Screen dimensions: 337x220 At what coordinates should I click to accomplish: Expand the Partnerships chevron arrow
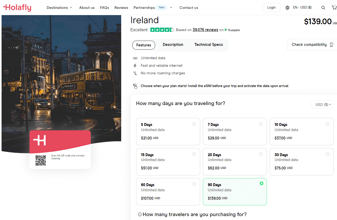tap(171, 8)
